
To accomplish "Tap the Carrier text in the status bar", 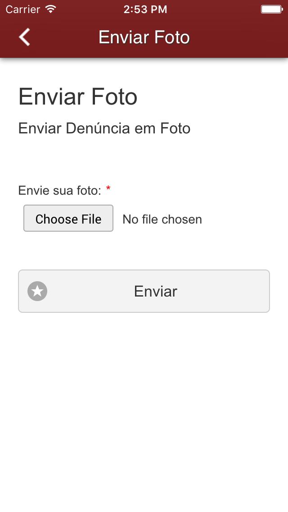I will 22,9.
